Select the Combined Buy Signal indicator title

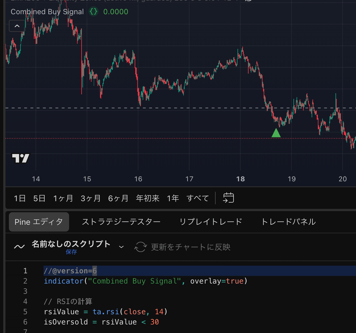47,12
